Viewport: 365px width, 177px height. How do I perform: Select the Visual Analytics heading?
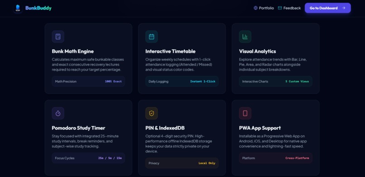tap(258, 51)
